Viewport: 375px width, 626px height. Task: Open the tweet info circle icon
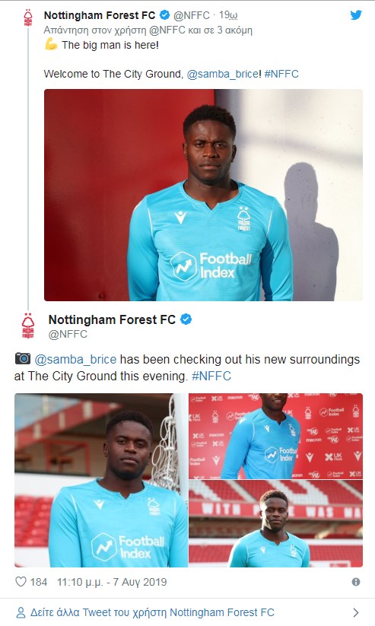(x=356, y=582)
